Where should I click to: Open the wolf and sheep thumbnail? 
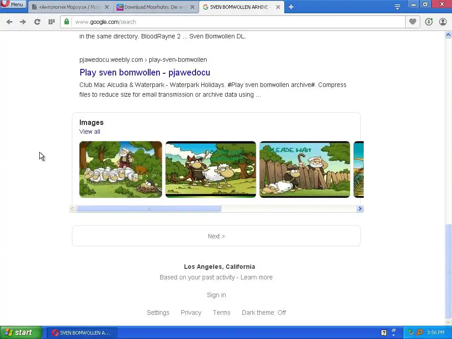click(x=211, y=169)
